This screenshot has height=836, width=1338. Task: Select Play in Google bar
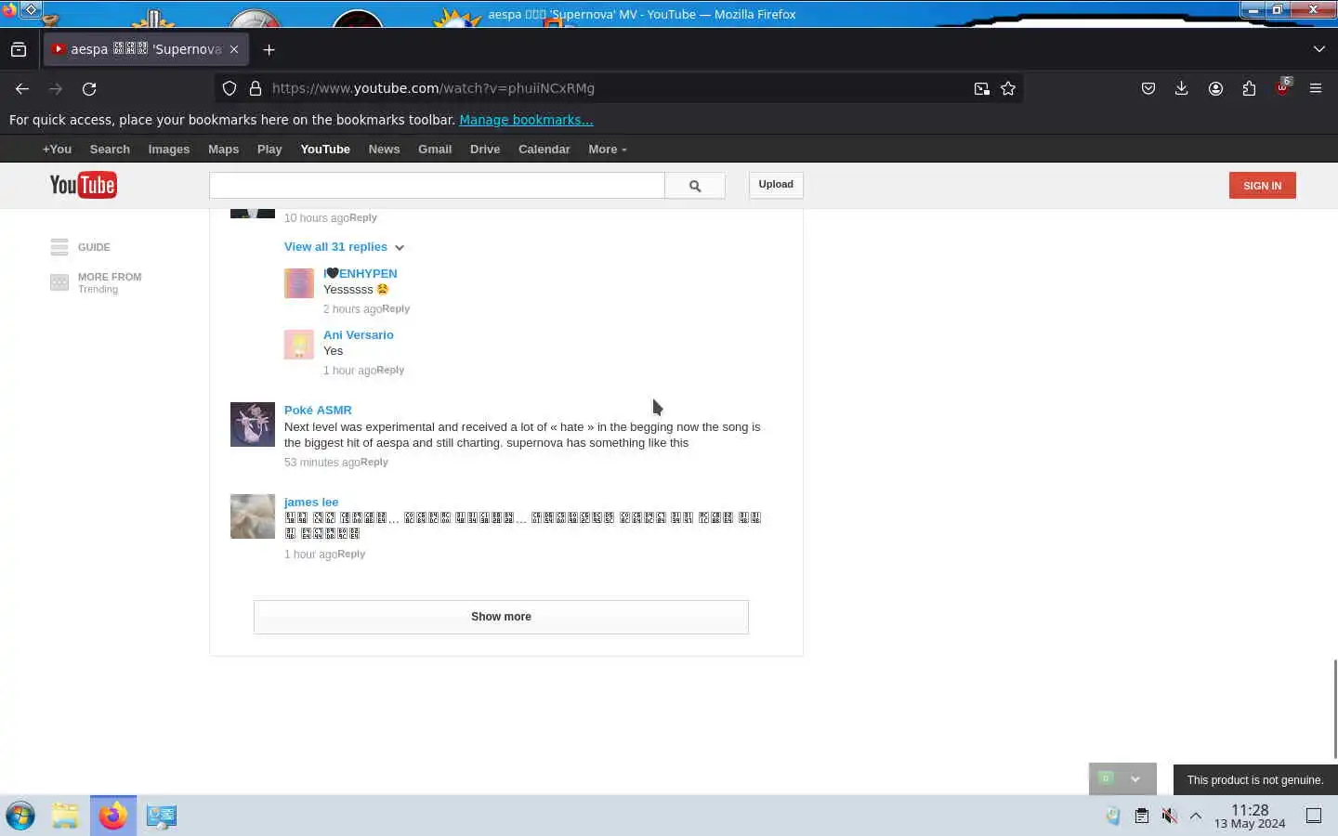tap(269, 149)
